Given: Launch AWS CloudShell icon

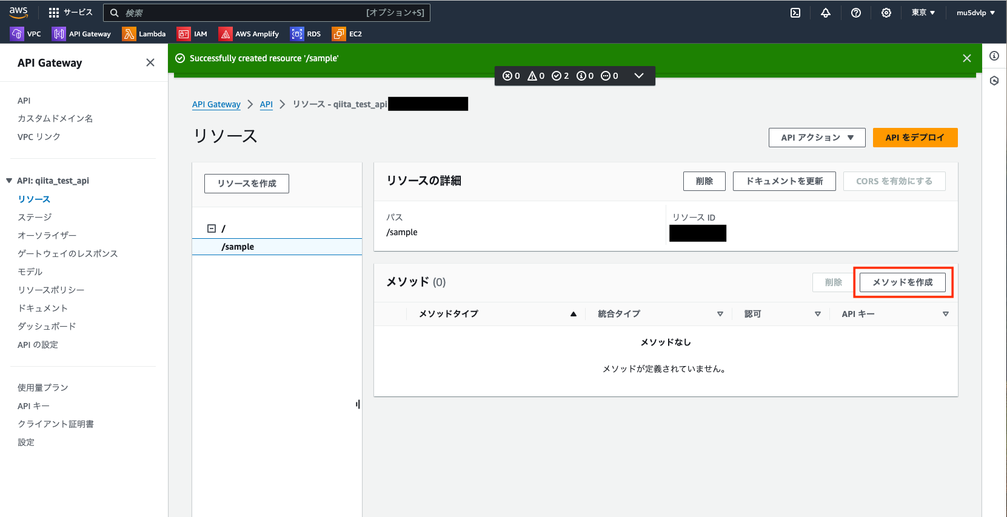Looking at the screenshot, I should (795, 13).
